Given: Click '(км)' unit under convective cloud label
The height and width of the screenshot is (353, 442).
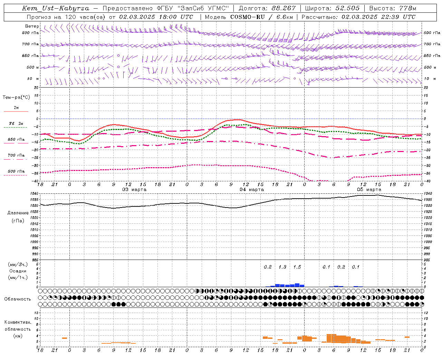Looking at the screenshot, I should (18, 336).
